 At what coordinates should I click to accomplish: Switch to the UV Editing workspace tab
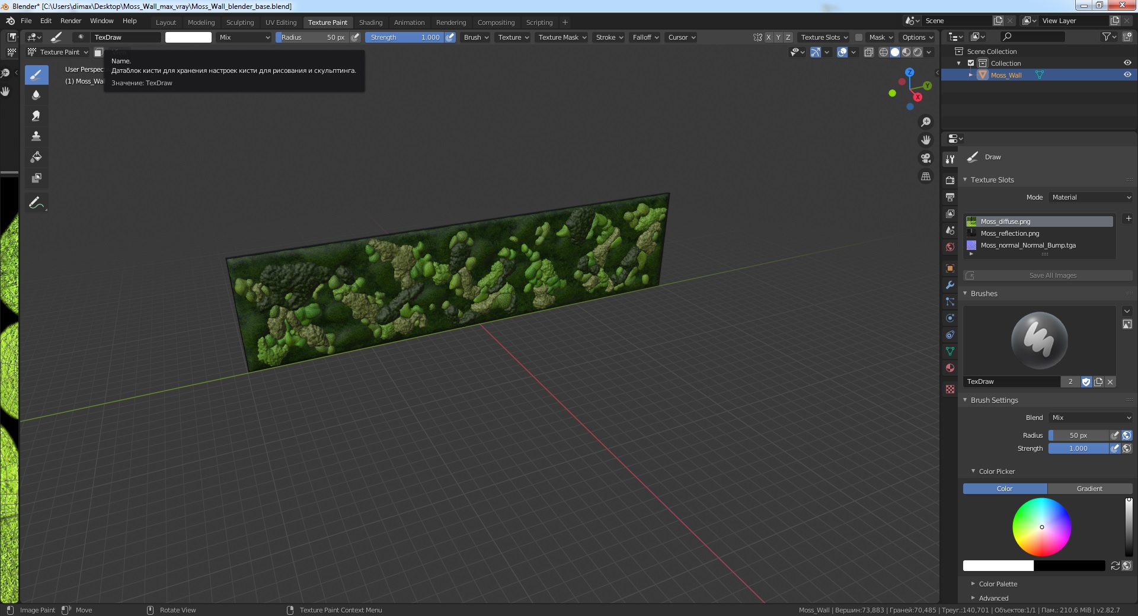click(x=281, y=23)
